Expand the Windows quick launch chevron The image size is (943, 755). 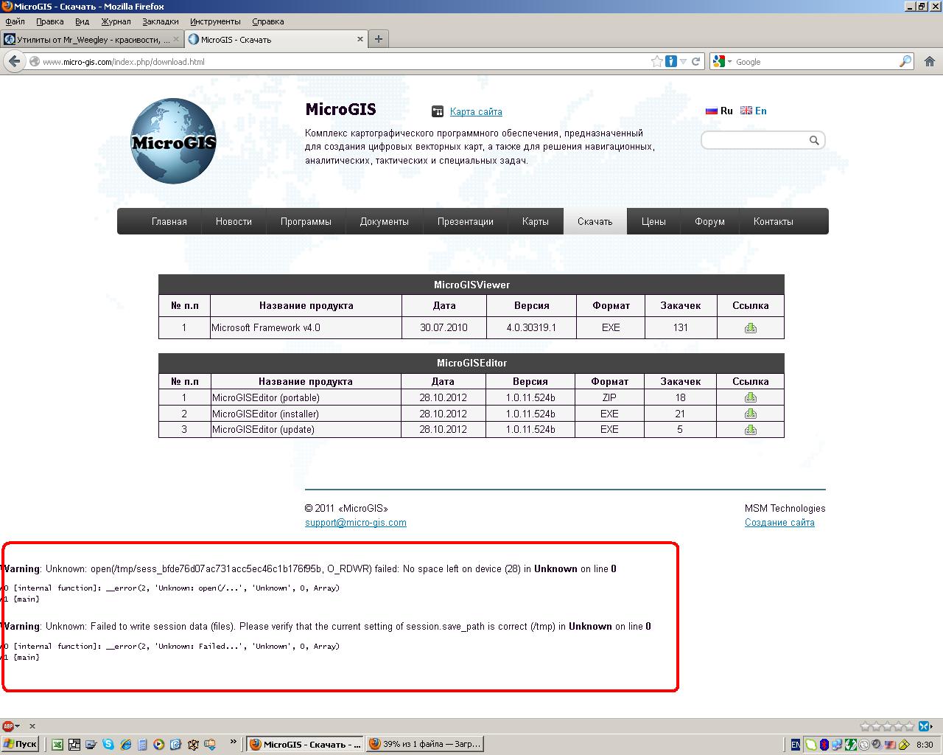point(234,742)
